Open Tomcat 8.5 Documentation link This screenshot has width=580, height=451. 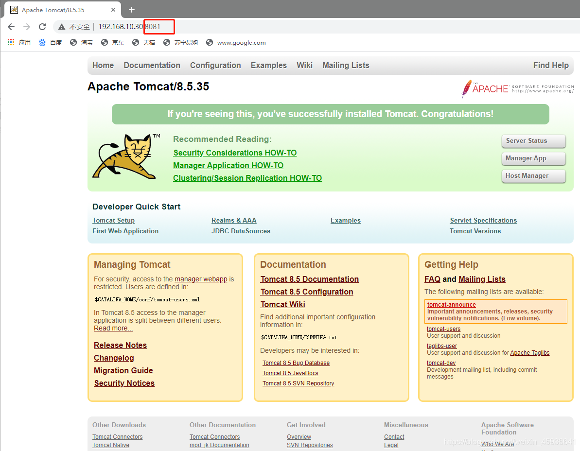[x=310, y=279]
